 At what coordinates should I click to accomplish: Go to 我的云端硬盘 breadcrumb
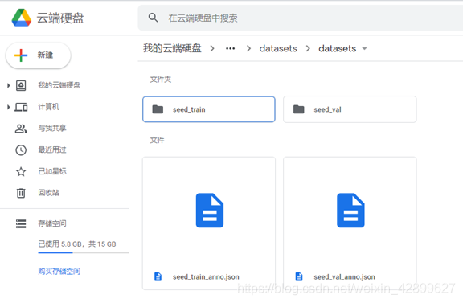click(172, 48)
